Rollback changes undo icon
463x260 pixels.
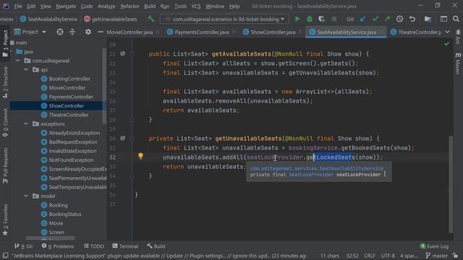[412, 19]
